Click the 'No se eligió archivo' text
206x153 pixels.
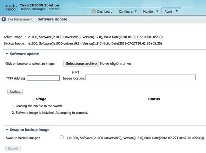pyautogui.click(x=115, y=63)
